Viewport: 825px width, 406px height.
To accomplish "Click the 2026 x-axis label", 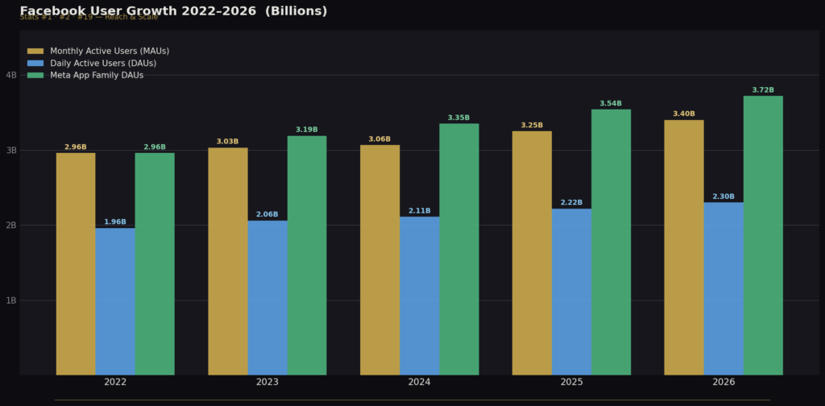I will pyautogui.click(x=723, y=382).
